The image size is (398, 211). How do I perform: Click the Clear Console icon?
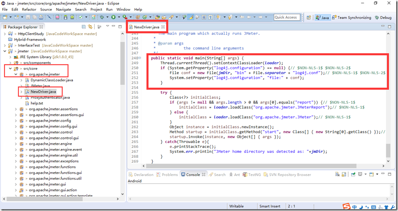tap(337, 174)
